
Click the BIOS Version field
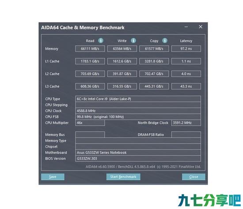(138, 159)
